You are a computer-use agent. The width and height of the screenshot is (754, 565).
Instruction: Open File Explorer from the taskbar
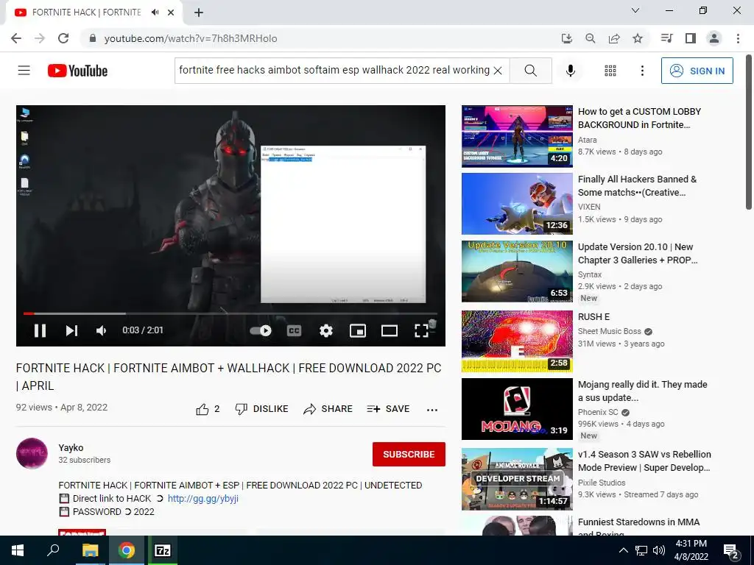90,550
